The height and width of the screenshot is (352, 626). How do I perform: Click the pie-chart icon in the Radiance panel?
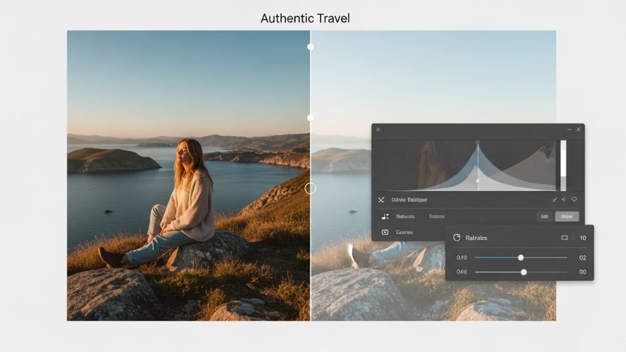coord(457,237)
